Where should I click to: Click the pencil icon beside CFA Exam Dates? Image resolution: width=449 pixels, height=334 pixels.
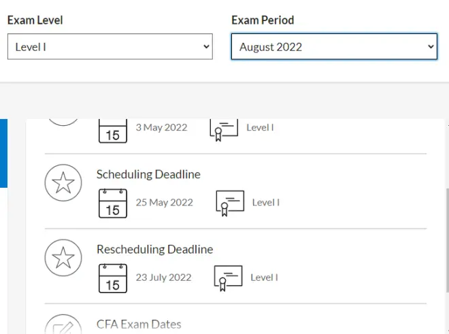click(63, 325)
